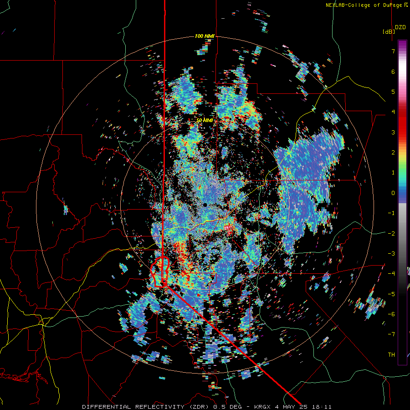Click the 6 value on color scale
Viewport: 410px width, 410px height.
tap(393, 72)
